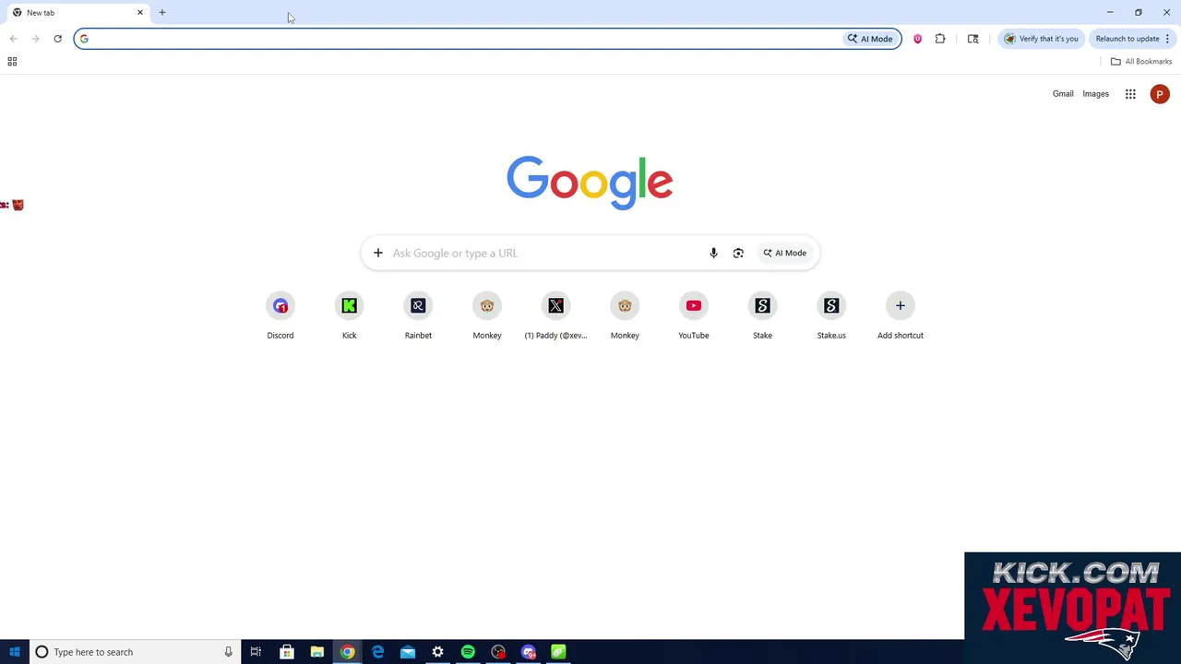
Task: Open Microsoft Store from the taskbar
Action: [287, 652]
